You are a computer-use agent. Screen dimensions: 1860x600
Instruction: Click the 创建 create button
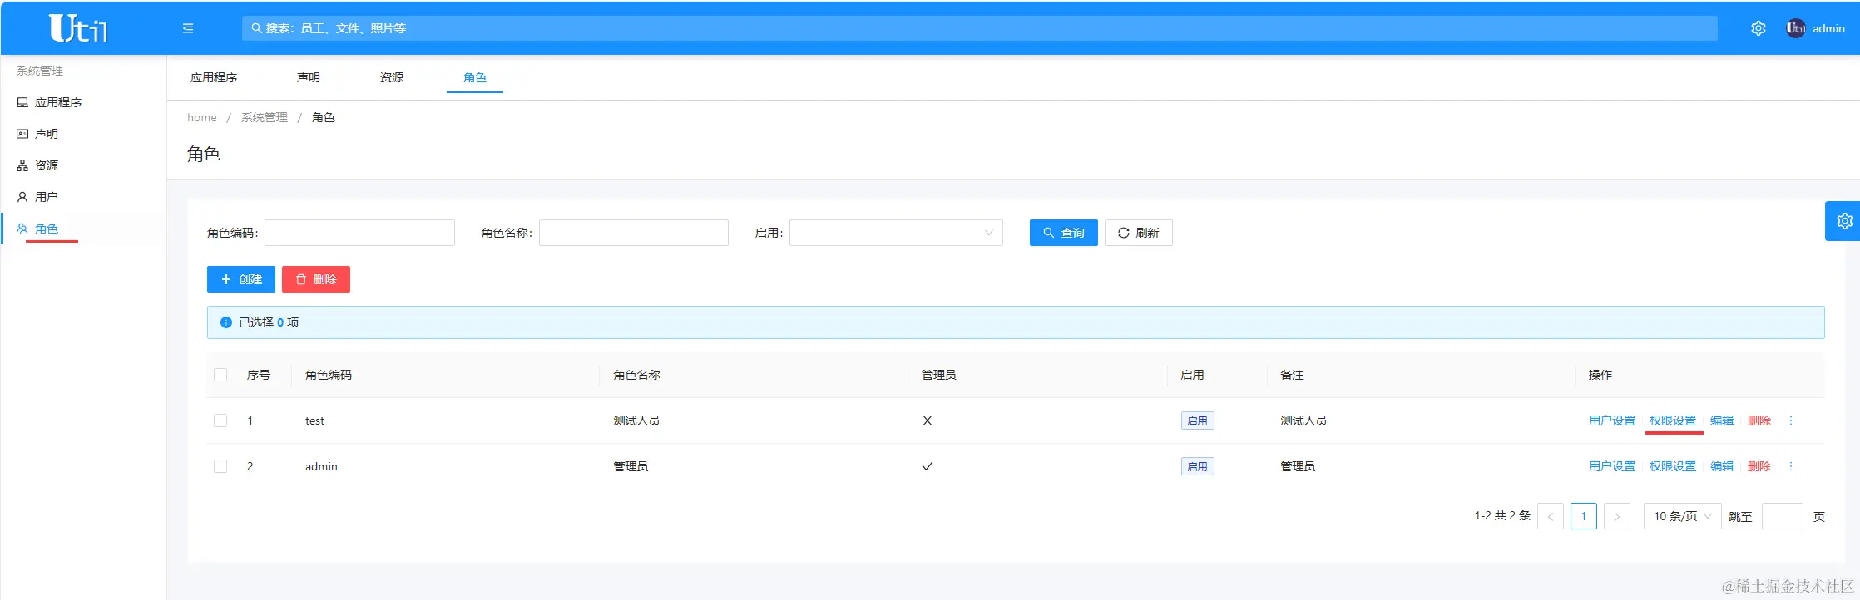(241, 279)
